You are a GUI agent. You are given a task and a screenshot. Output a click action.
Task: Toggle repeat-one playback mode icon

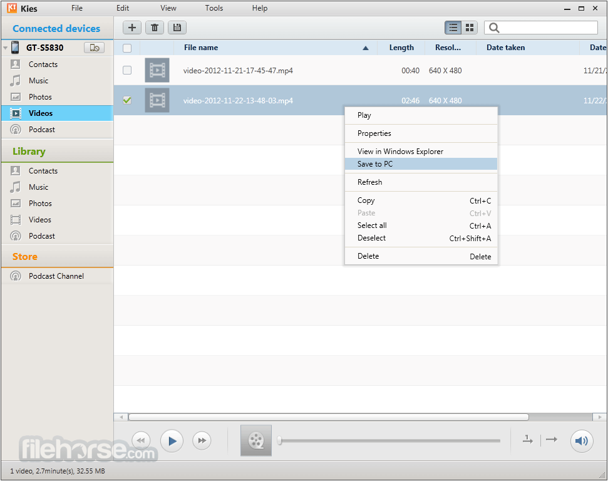(528, 440)
